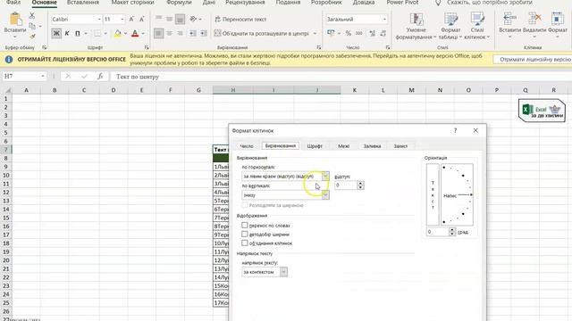This screenshot has width=572, height=321.
Task: Open the Дані ribbon tab
Action: click(x=209, y=3)
